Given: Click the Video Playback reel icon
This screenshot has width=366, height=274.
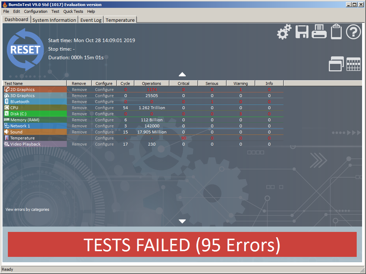Looking at the screenshot, I should 7,144.
